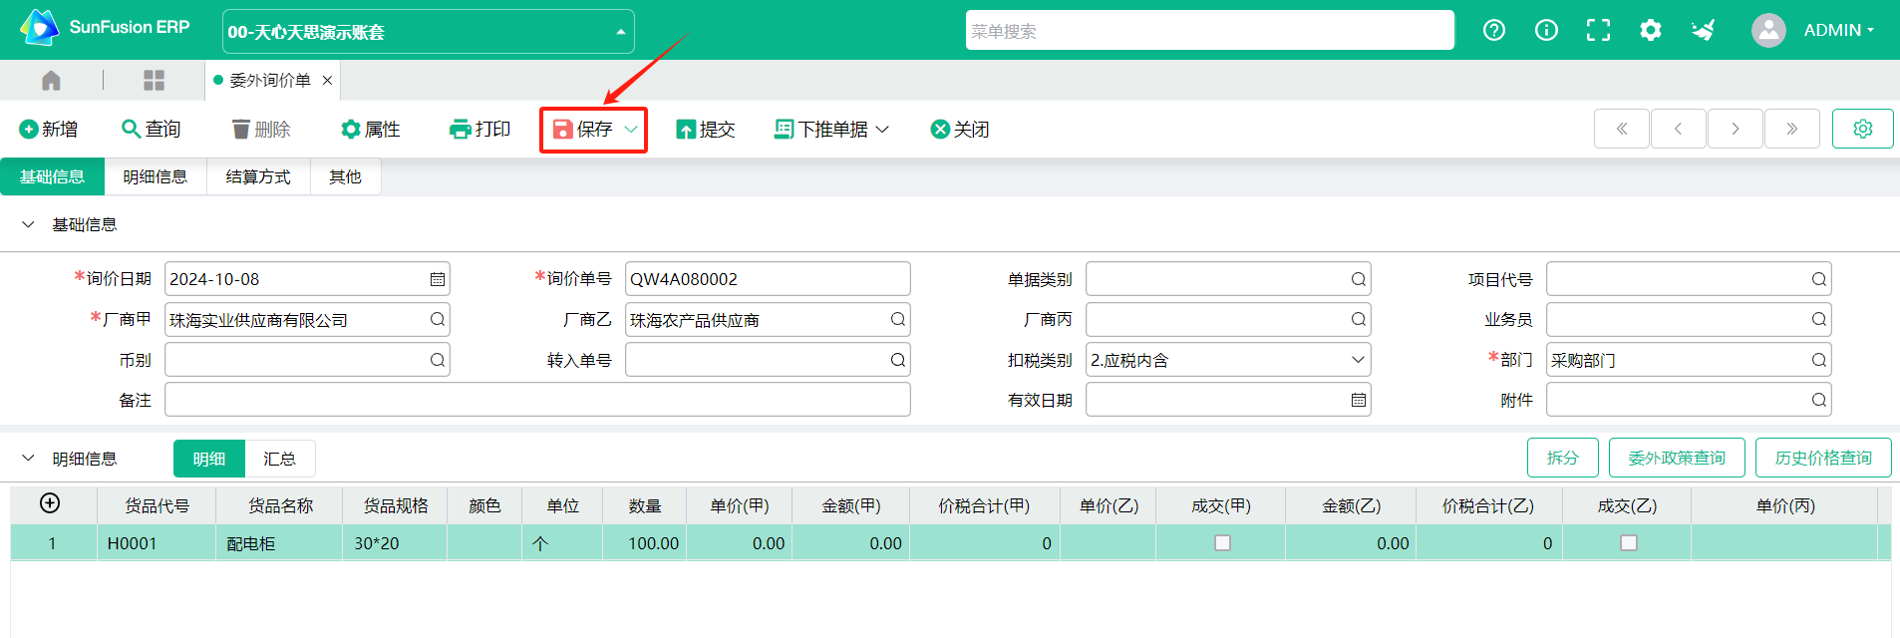Switch to the 明细信息 tab
Screen dimensions: 1900x638
(x=156, y=176)
